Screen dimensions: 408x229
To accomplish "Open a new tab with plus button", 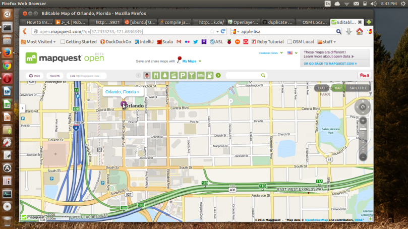I will 369,22.
